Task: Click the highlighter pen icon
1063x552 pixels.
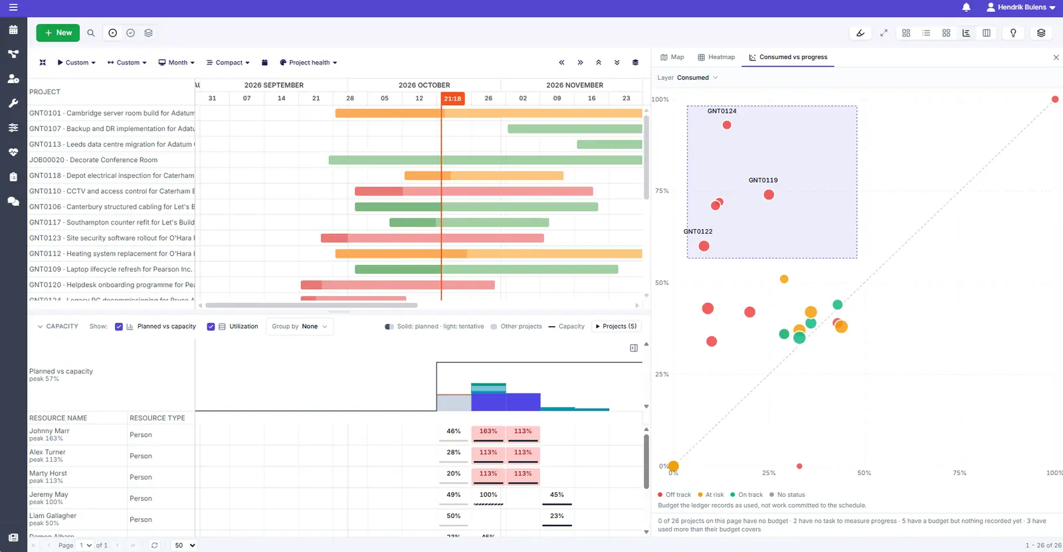Action: (860, 33)
